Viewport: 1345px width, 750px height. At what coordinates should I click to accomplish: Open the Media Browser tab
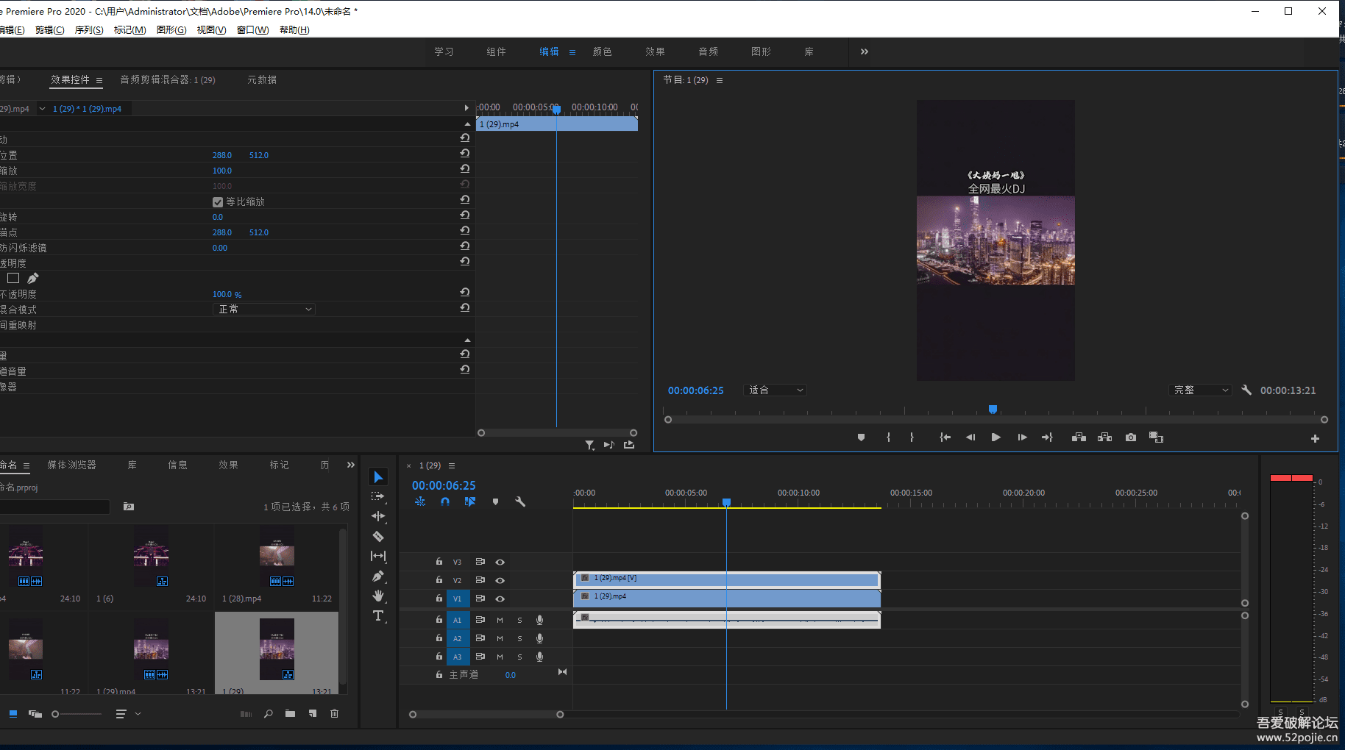[x=72, y=465]
